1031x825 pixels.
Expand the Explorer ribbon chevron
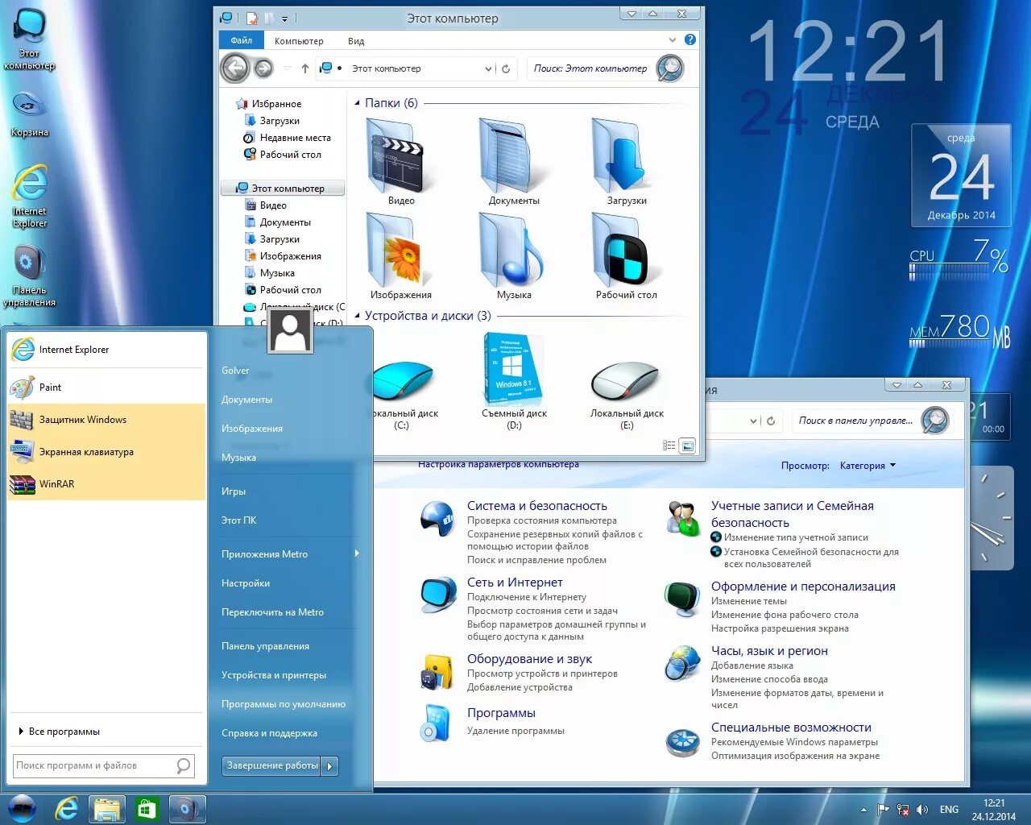coord(673,39)
